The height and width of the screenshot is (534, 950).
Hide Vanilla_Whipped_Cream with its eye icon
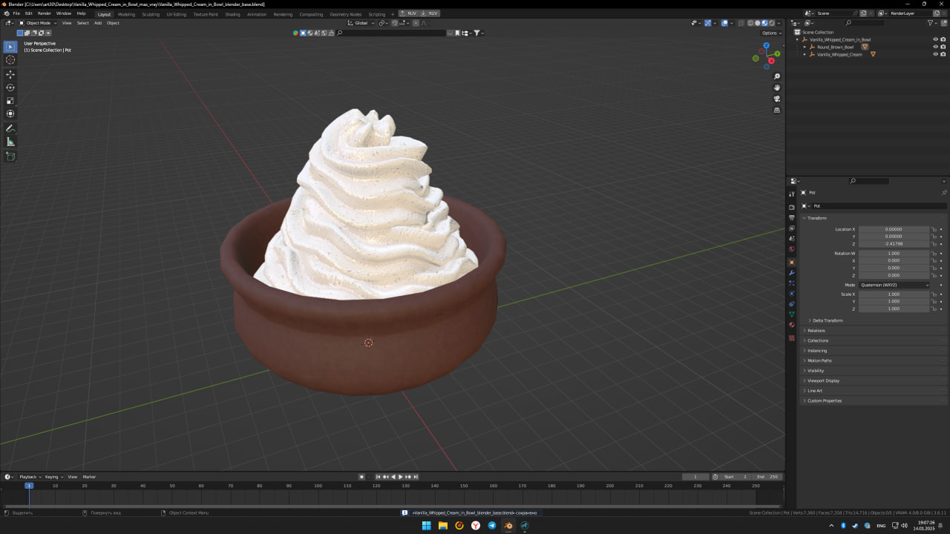935,54
